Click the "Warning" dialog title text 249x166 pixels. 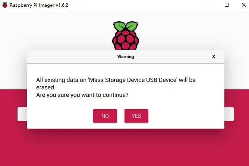click(x=126, y=57)
